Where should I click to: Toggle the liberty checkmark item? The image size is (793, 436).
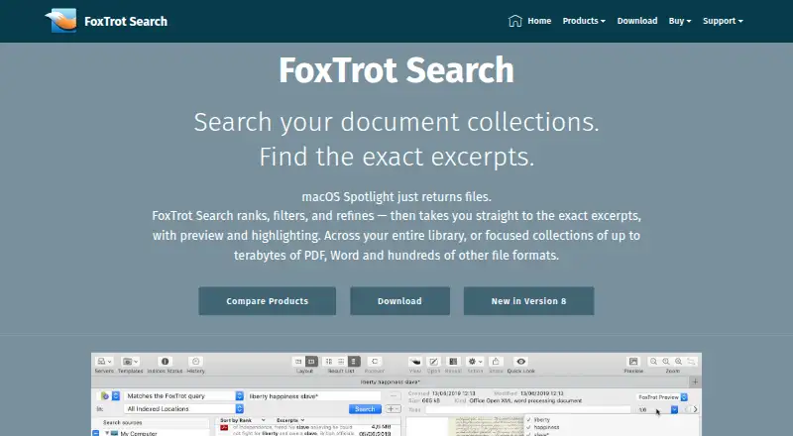click(538, 420)
